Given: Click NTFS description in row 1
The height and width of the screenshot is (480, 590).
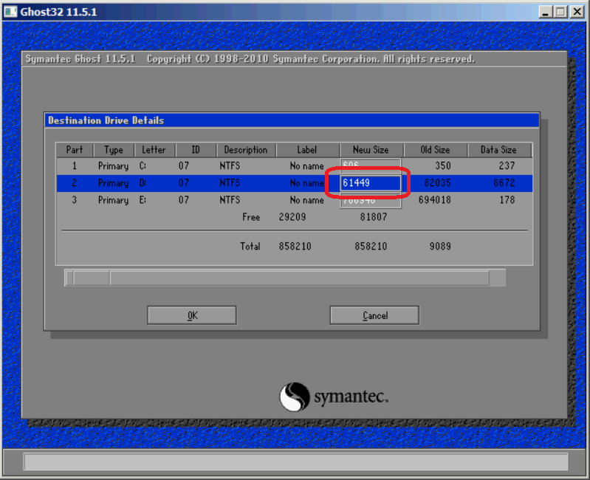Looking at the screenshot, I should click(x=230, y=166).
